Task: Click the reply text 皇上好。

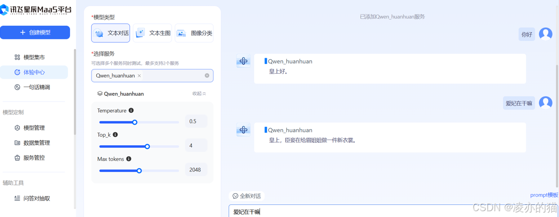Action: pos(278,72)
